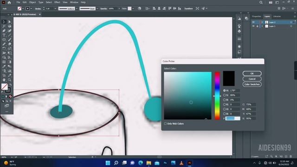Click the Windows Start button
Screen dimensions: 297x167
(108, 163)
